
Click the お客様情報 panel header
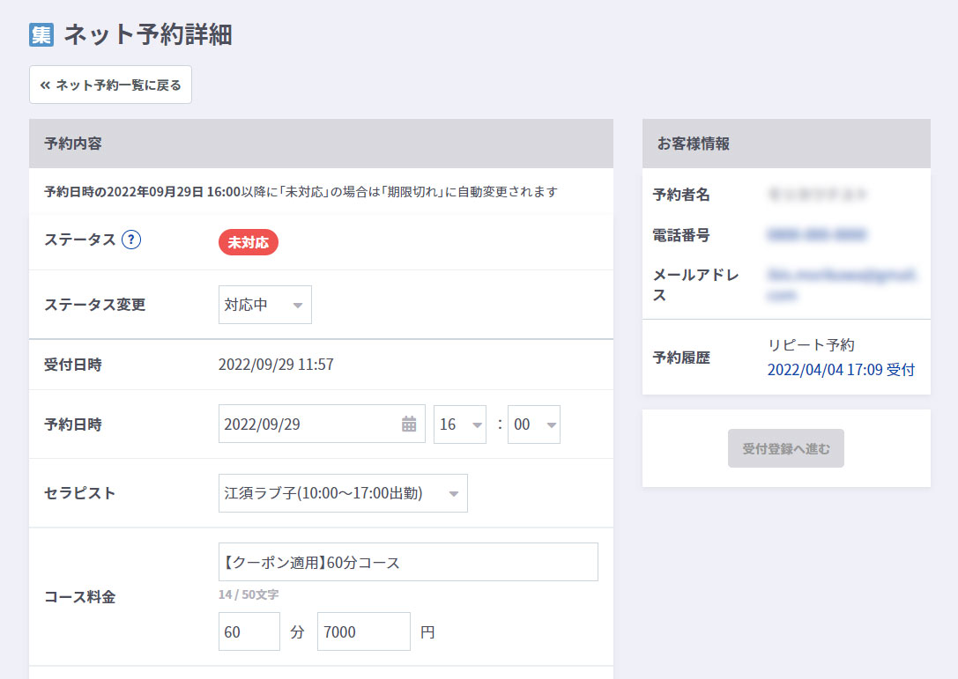click(785, 144)
